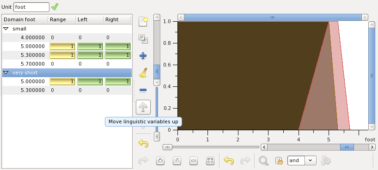
Task: Click the blue thumb of toolbar-side vertical scrollbar
Action: [x=157, y=72]
